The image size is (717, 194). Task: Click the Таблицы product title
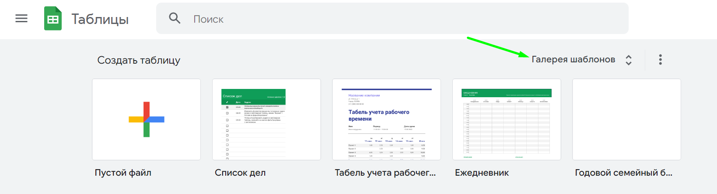point(100,20)
